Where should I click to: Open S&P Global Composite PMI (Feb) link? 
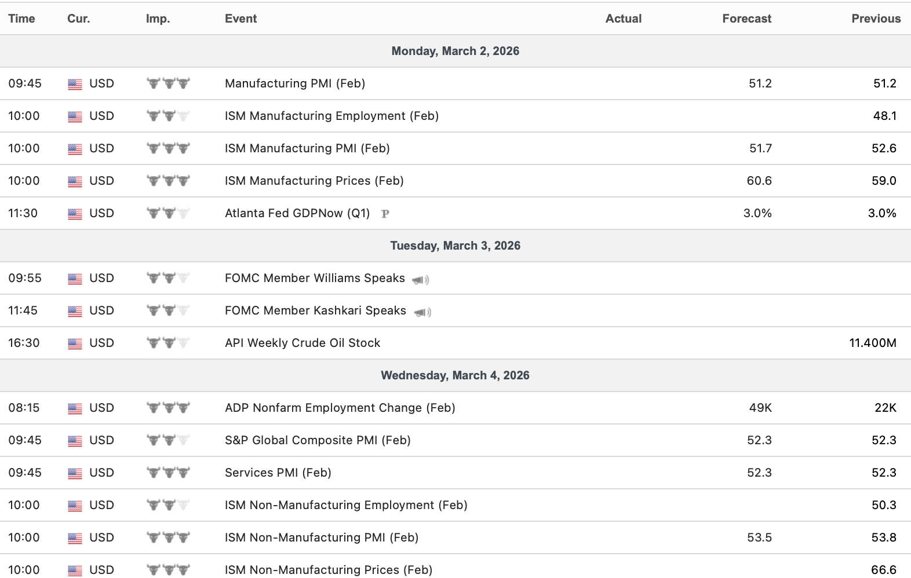click(x=318, y=440)
